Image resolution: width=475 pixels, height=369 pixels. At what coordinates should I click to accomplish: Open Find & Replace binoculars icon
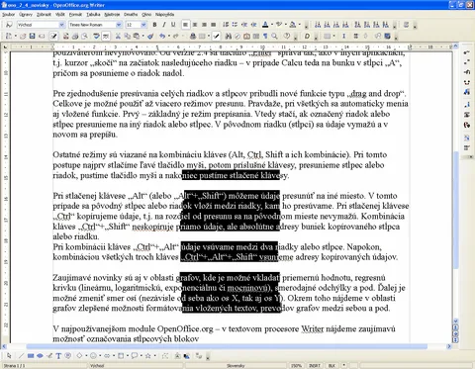coord(228,36)
